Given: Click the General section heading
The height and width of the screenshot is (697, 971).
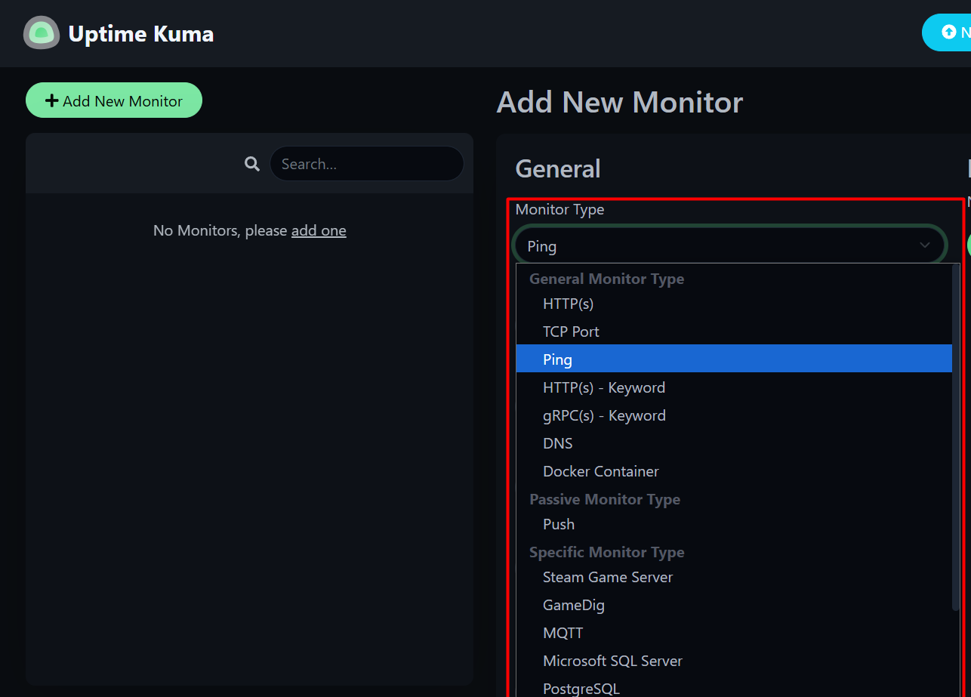Looking at the screenshot, I should tap(558, 168).
